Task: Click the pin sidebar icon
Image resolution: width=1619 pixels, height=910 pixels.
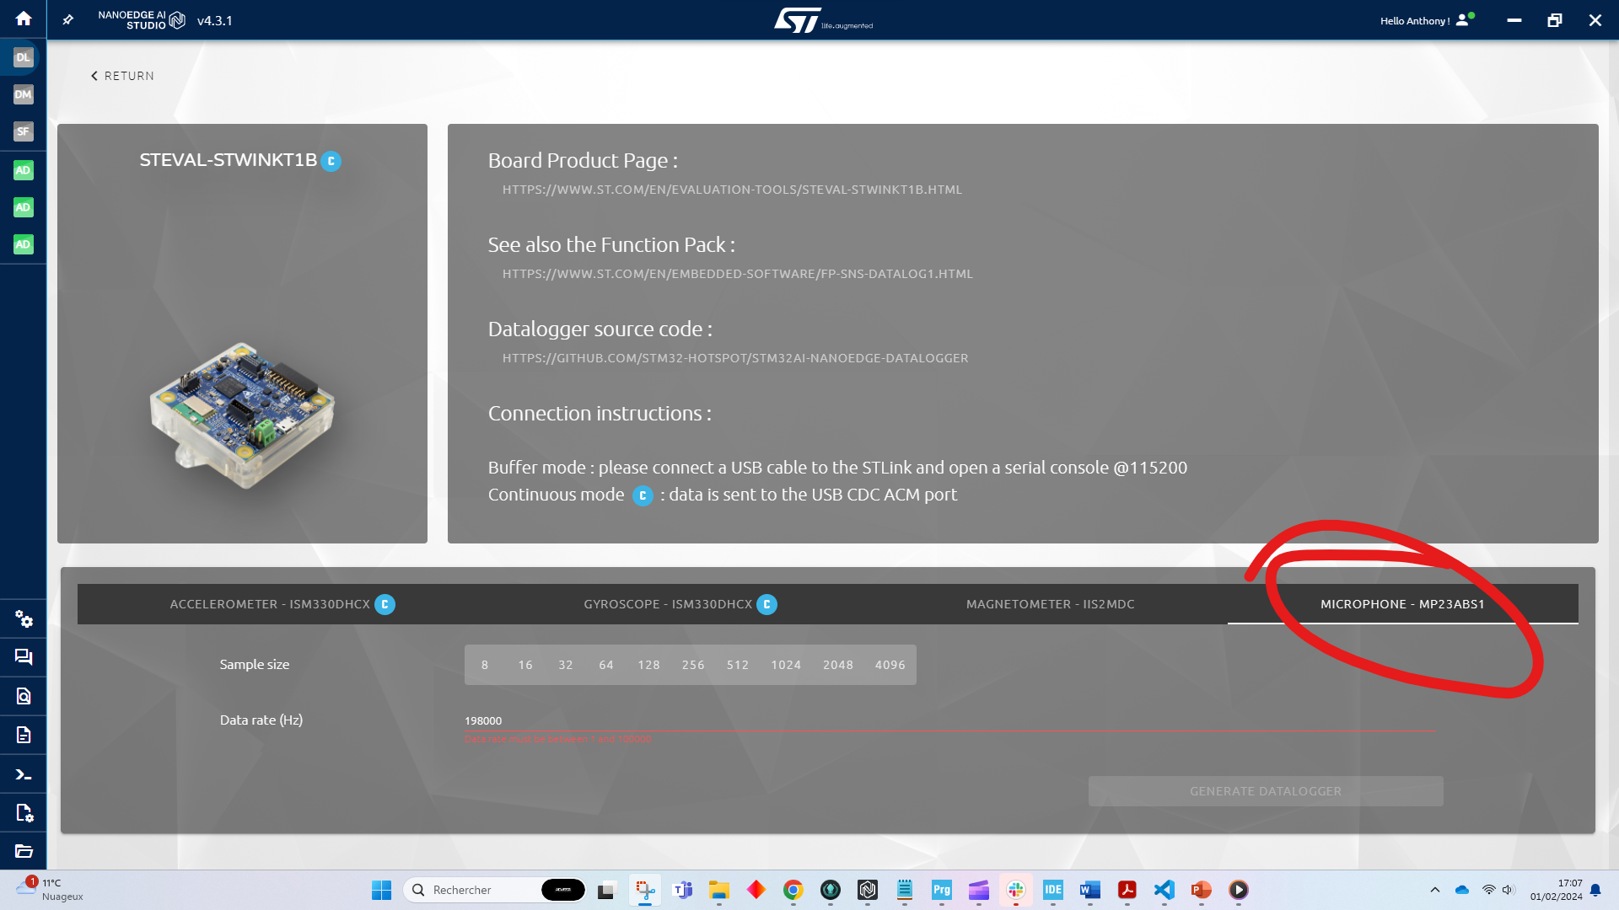Action: [68, 19]
